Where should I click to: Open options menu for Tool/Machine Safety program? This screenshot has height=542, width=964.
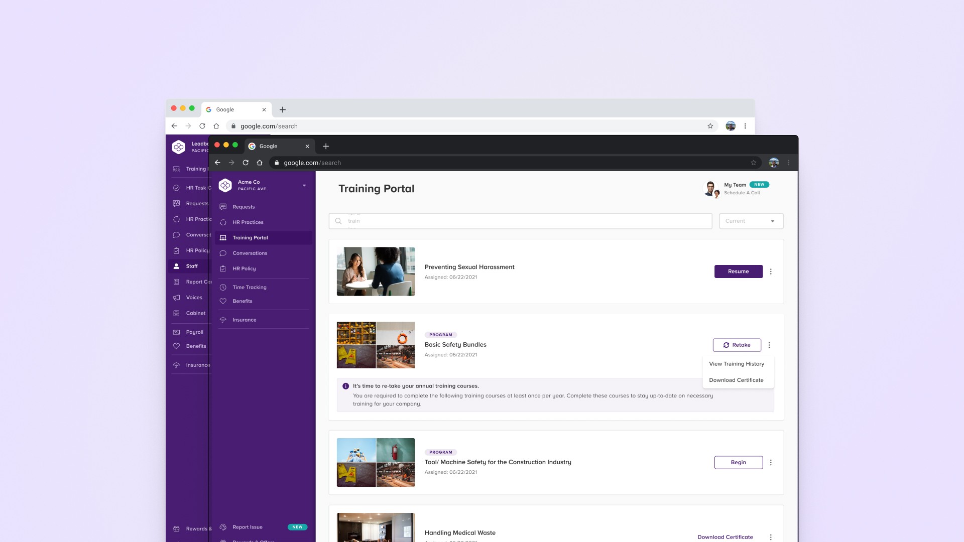771,462
